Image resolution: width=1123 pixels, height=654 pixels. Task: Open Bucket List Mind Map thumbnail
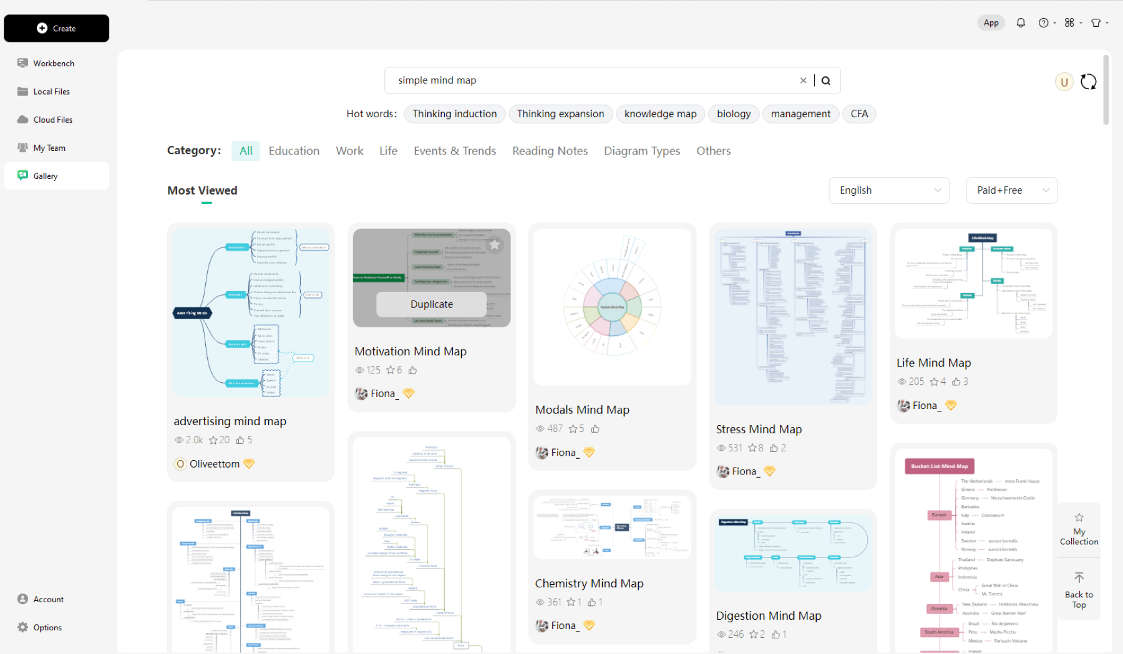click(974, 551)
